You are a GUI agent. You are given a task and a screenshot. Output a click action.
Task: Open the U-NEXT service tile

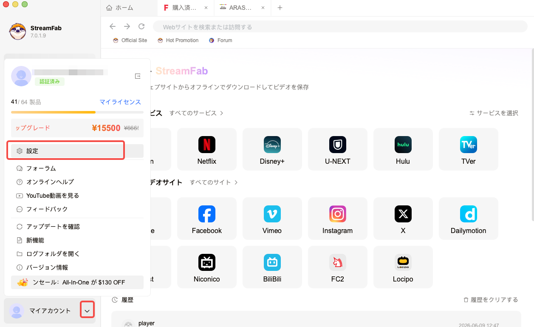coord(337,149)
